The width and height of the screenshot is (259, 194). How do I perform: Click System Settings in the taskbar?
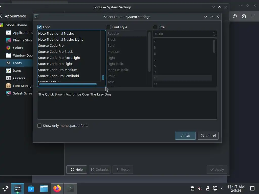point(17,188)
